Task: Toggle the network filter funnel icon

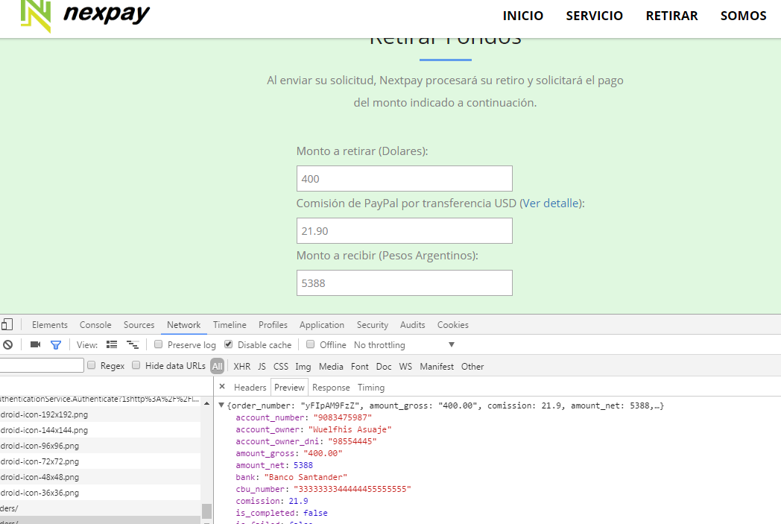Action: point(56,344)
